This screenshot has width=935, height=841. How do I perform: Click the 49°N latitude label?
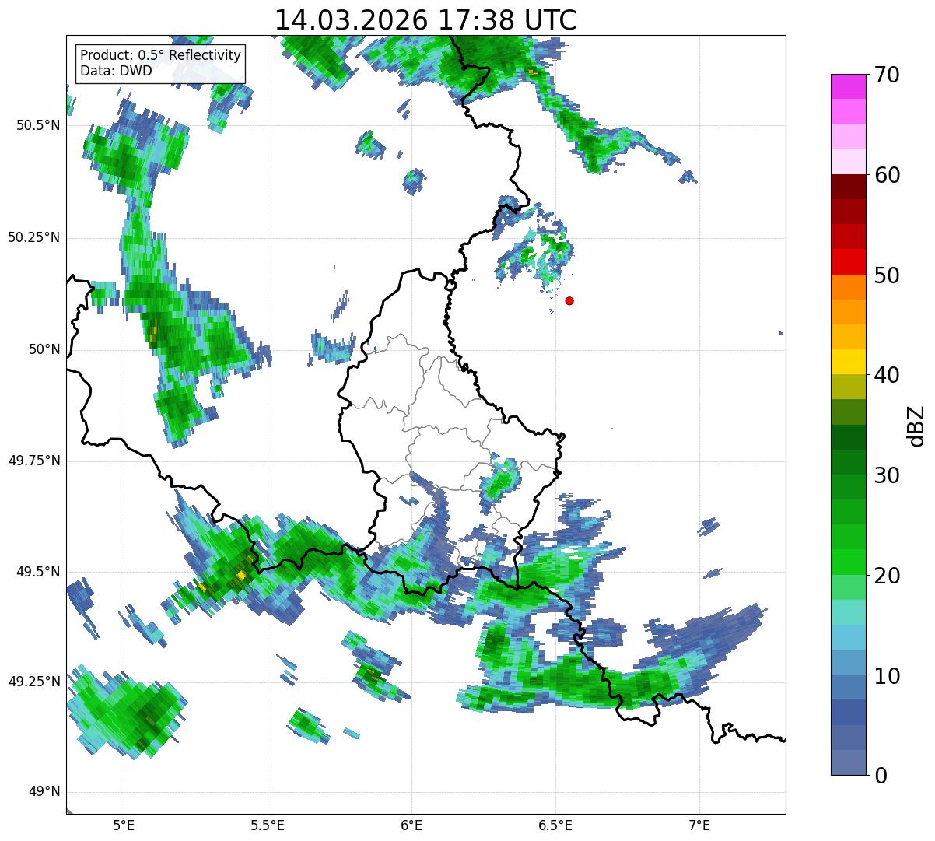coord(44,791)
